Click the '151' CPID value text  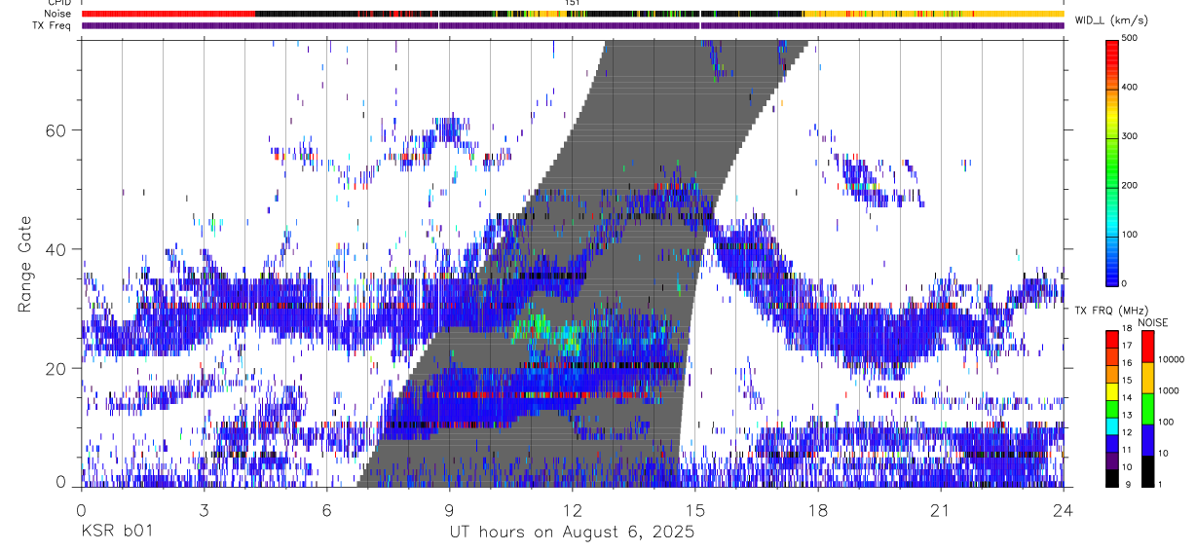(x=573, y=4)
